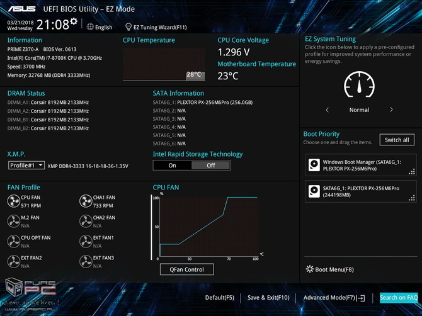Turn Intel Rapid Storage Technology On
The width and height of the screenshot is (422, 316).
coord(172,166)
